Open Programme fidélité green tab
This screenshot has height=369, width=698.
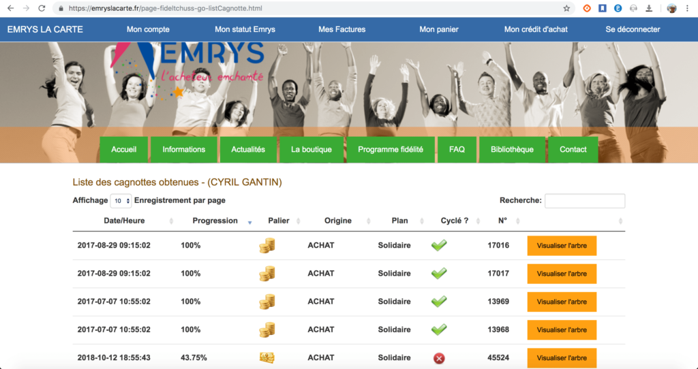(x=391, y=149)
